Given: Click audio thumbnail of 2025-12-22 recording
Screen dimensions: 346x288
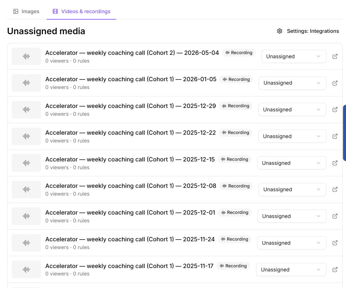Looking at the screenshot, I should [26, 136].
